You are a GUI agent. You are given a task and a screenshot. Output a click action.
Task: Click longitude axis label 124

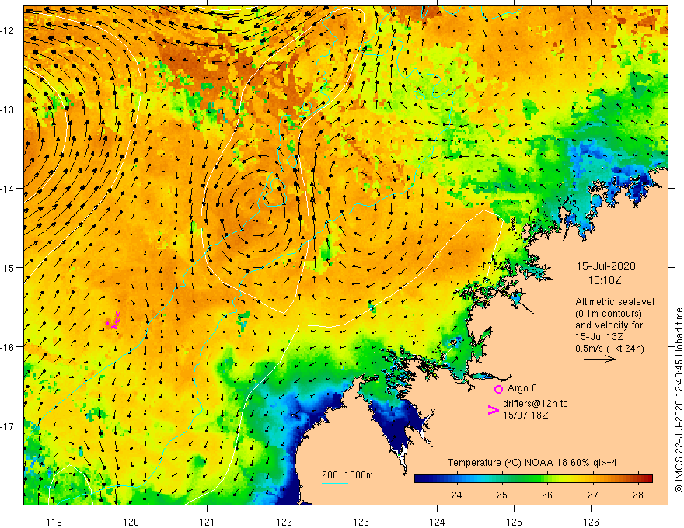(438, 522)
